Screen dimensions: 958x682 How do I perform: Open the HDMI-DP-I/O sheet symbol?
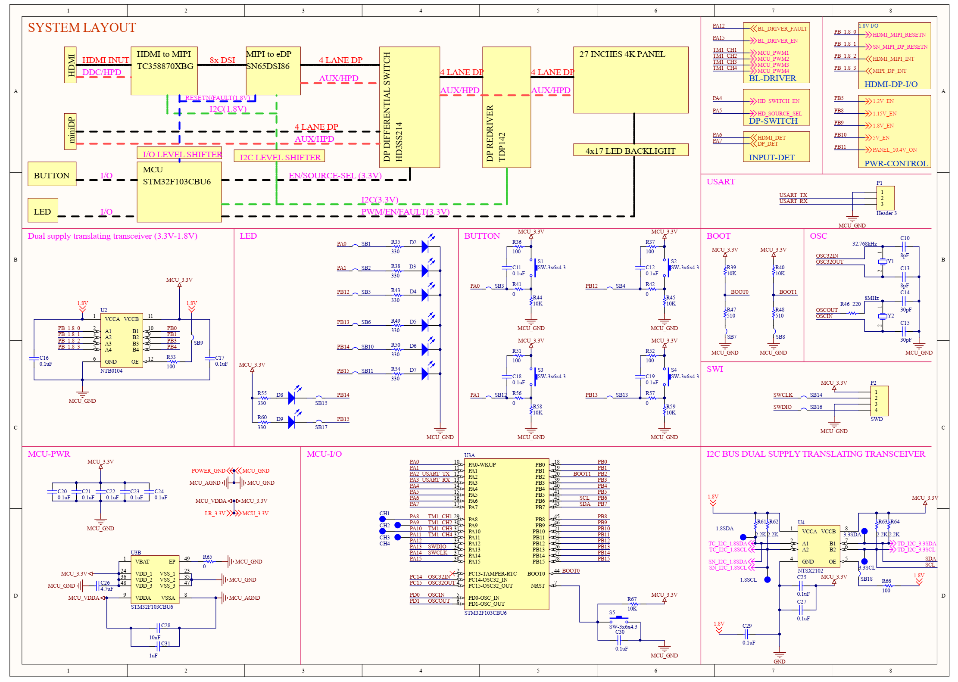[894, 56]
